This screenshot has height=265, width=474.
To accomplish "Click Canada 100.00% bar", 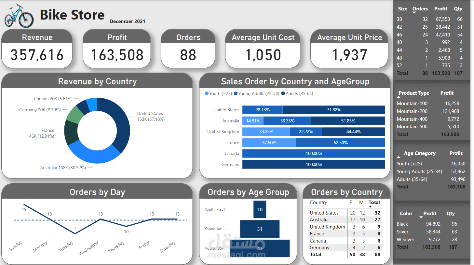I will click(x=314, y=153).
